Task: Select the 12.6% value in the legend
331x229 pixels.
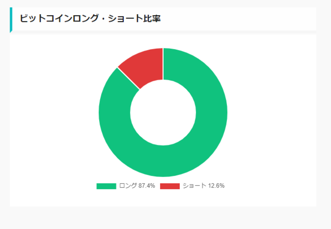Action: (x=216, y=186)
